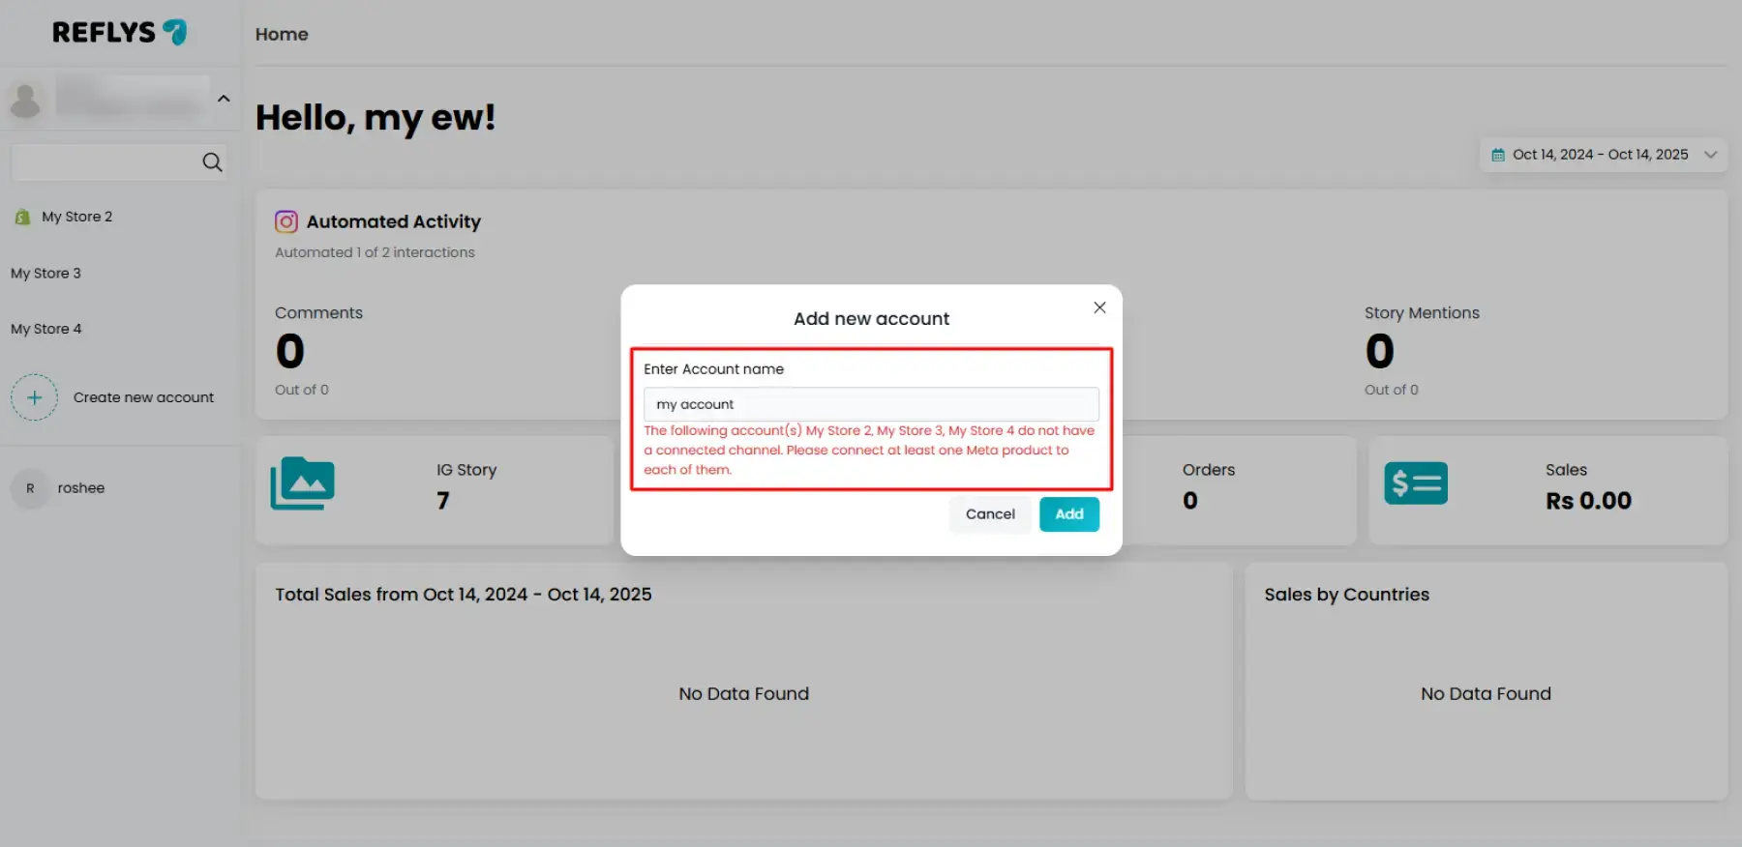Open the date range dropdown
Screen dimensions: 1742x847
tap(1710, 155)
